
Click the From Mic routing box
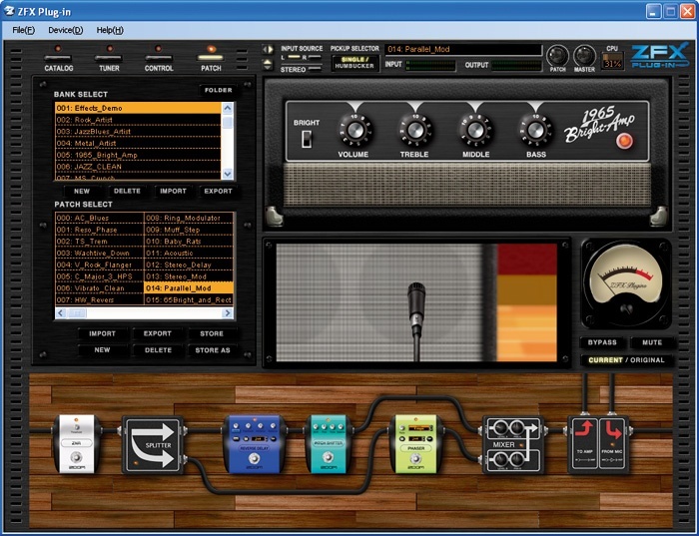(x=613, y=444)
